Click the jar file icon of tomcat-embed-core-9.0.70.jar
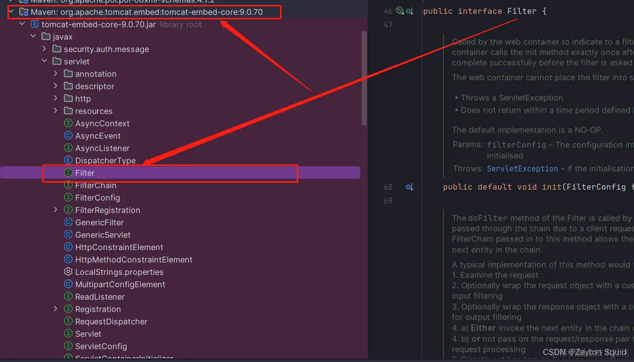Screen dimensions: 634x362 34,24
